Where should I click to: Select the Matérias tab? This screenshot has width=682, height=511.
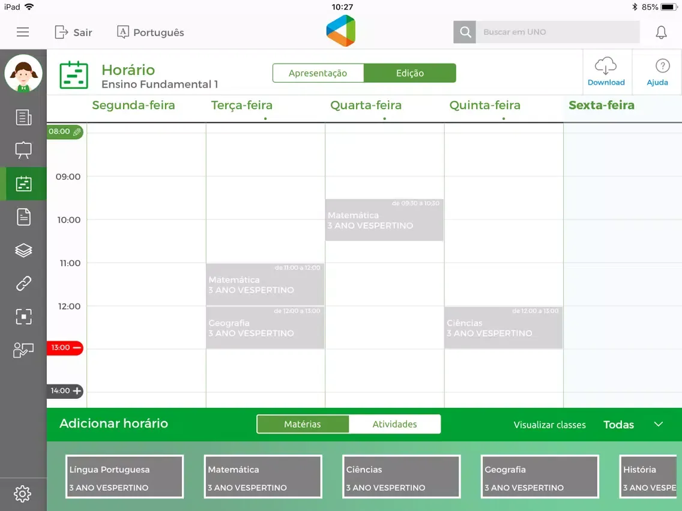(303, 424)
